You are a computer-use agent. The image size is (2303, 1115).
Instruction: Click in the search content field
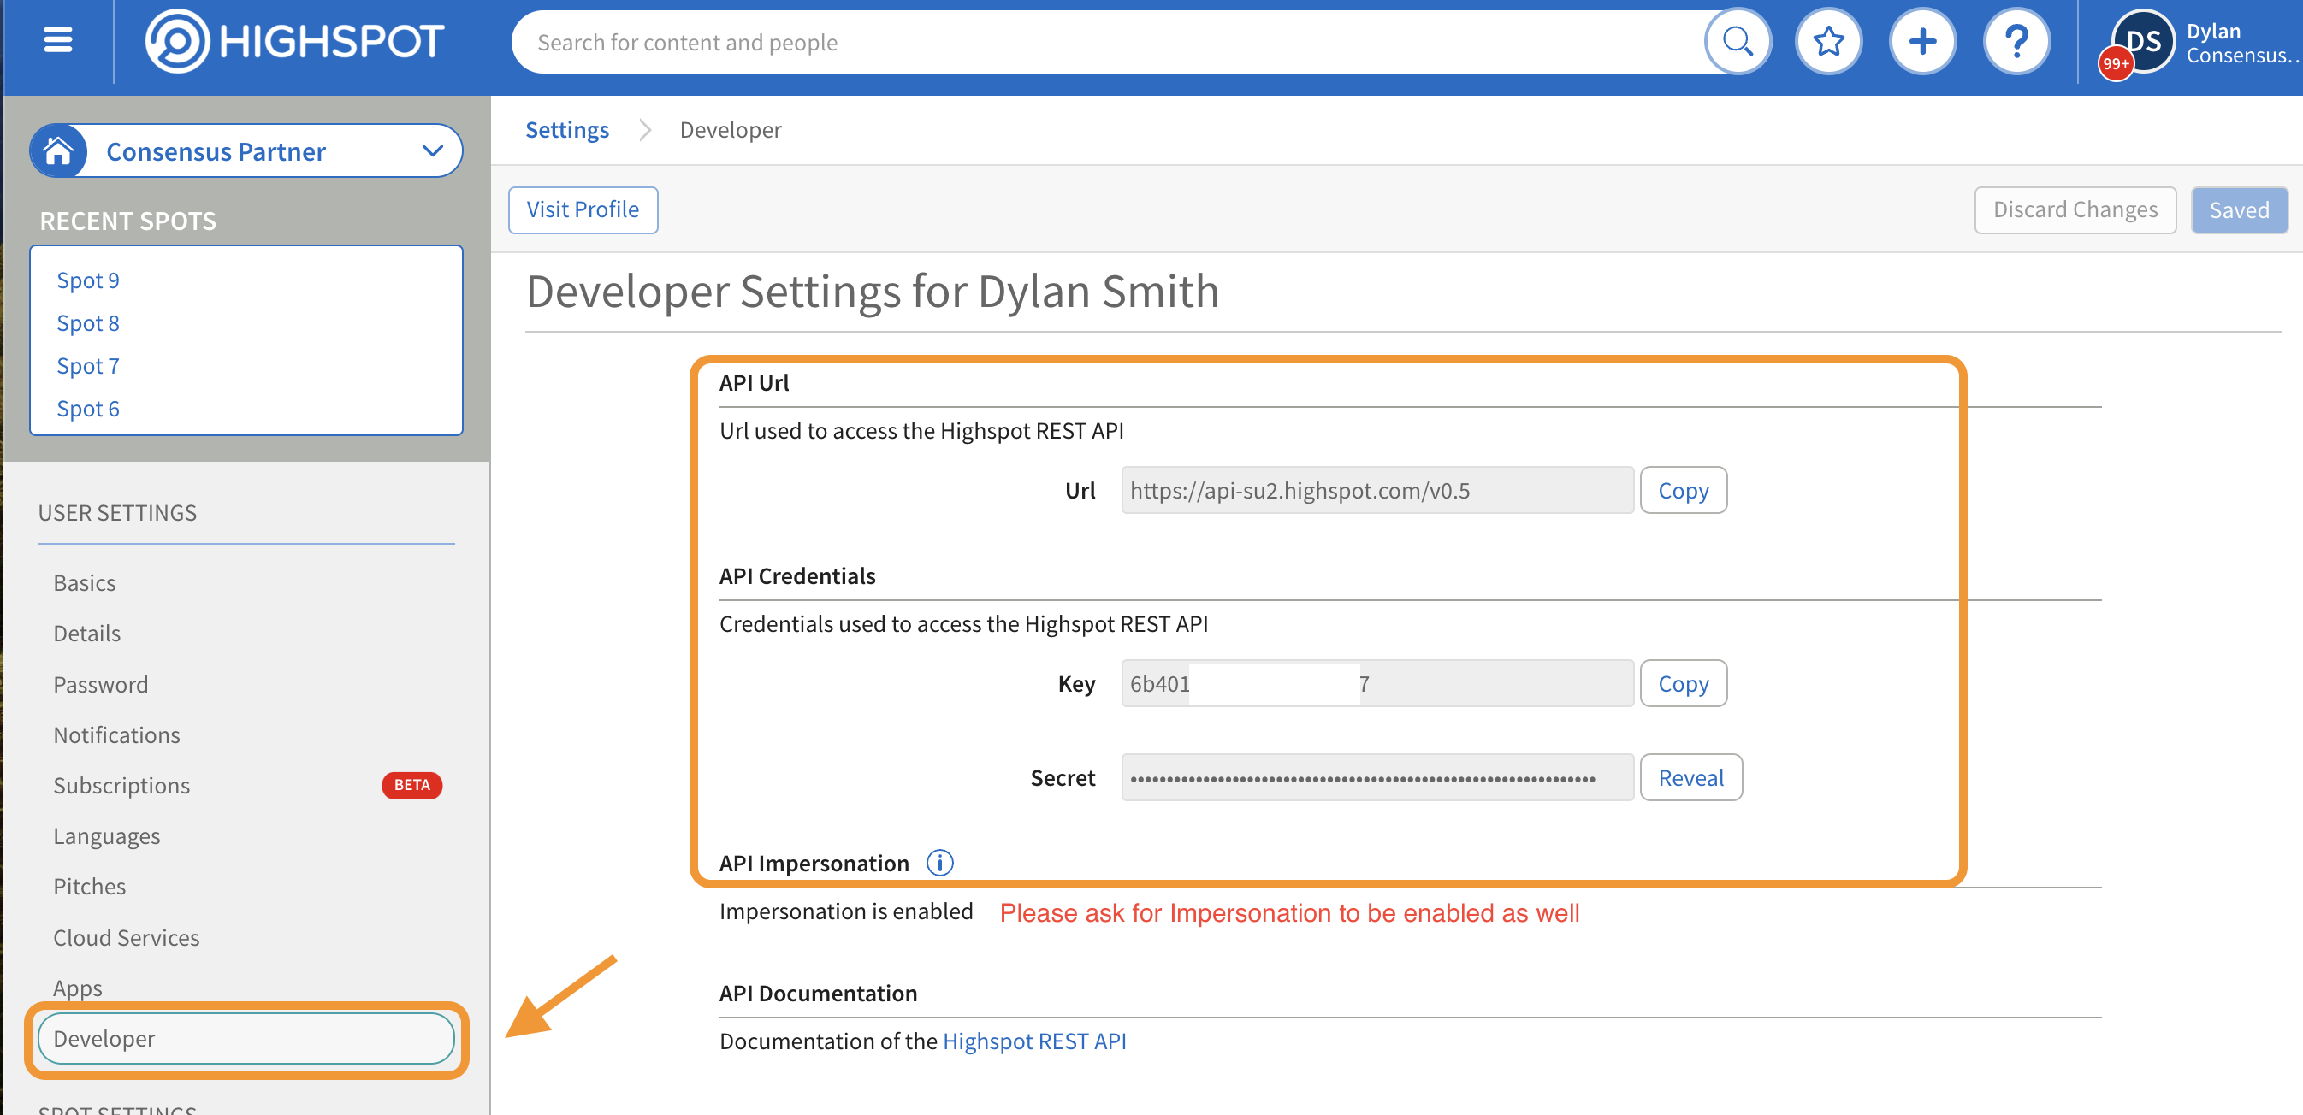[x=1109, y=42]
